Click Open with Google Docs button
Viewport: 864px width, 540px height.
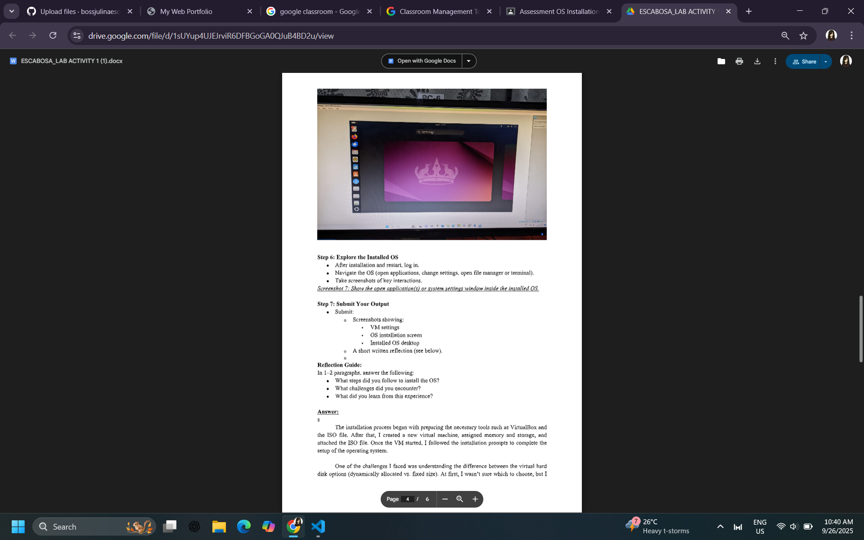(x=422, y=61)
